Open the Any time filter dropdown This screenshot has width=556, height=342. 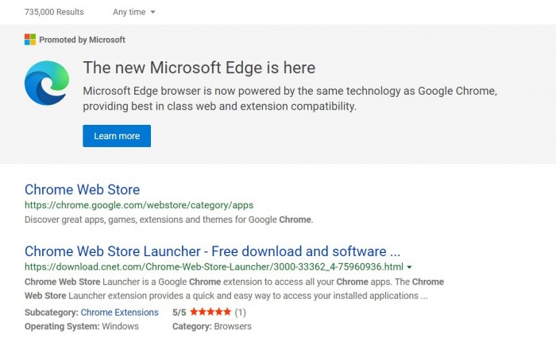(133, 12)
